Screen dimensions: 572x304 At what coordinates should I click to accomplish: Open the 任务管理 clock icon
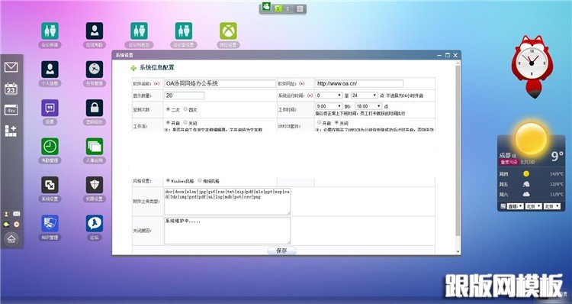[95, 70]
